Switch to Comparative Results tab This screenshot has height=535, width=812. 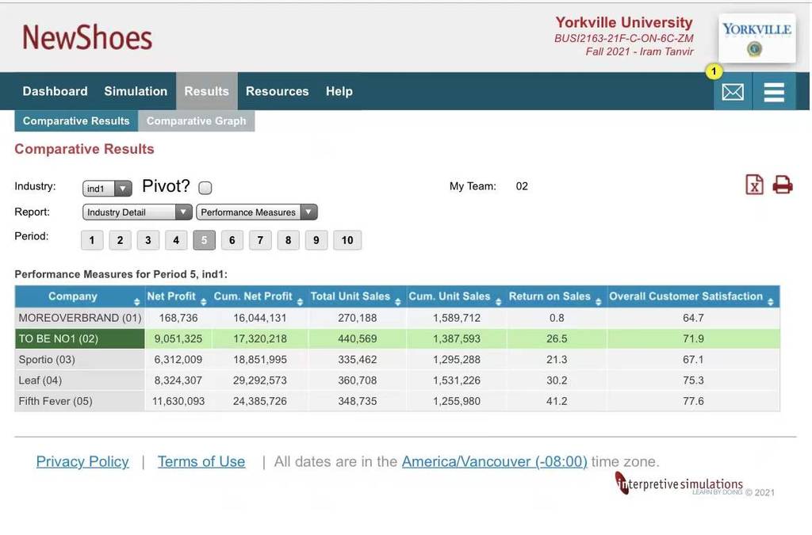76,120
